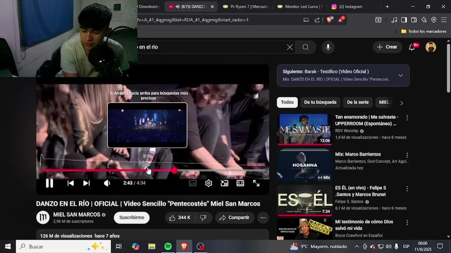451x253 pixels.
Task: Click the YouTube search input field
Action: [x=211, y=47]
